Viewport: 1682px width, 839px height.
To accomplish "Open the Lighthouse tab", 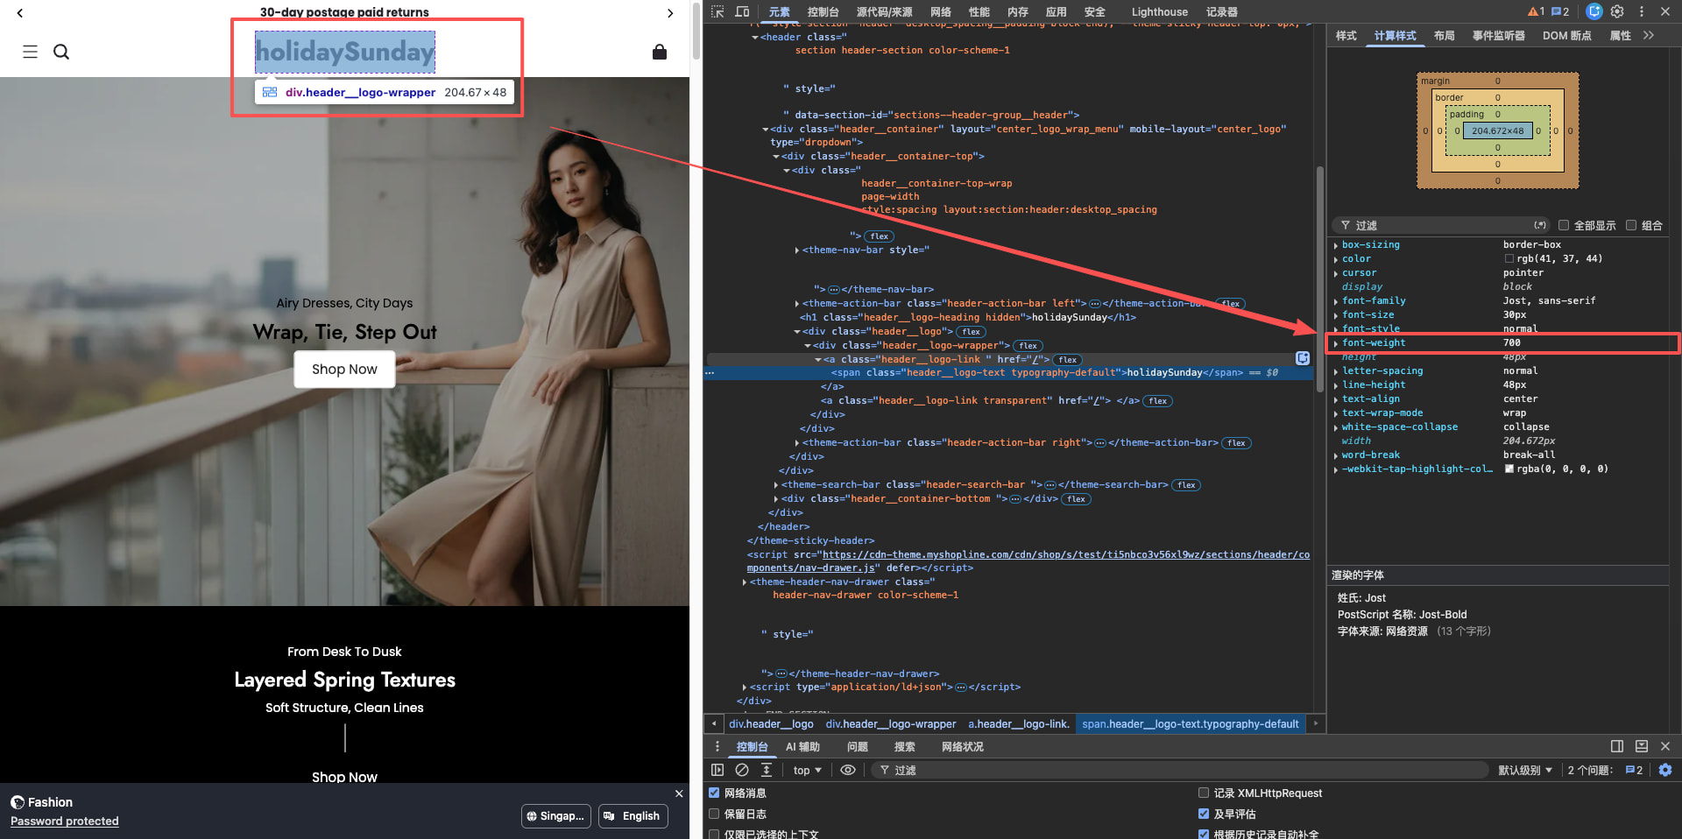I will point(1159,11).
